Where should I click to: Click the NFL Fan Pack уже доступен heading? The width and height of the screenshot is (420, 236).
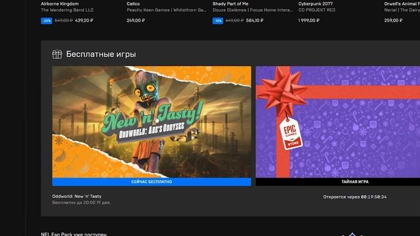click(x=73, y=234)
